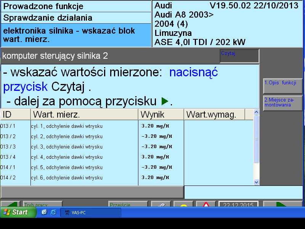Image resolution: width=305 pixels, height=229 pixels.
Task: Select Wart.wymag. column header
Action: coord(214,114)
